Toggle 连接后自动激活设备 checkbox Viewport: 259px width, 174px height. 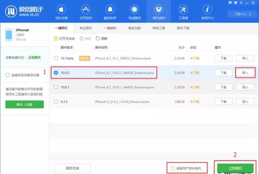[x=8, y=75]
